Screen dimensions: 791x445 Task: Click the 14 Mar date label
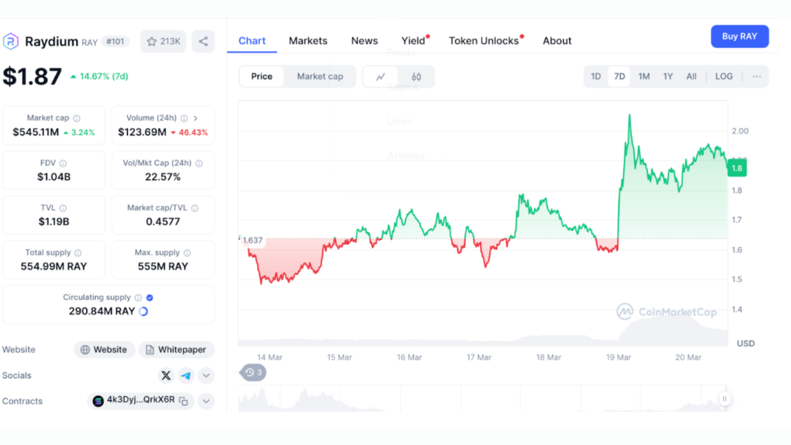pos(270,357)
